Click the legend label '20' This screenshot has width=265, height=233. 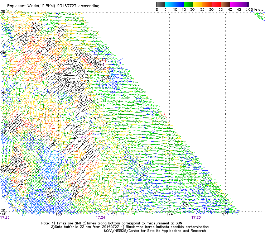coord(192,10)
